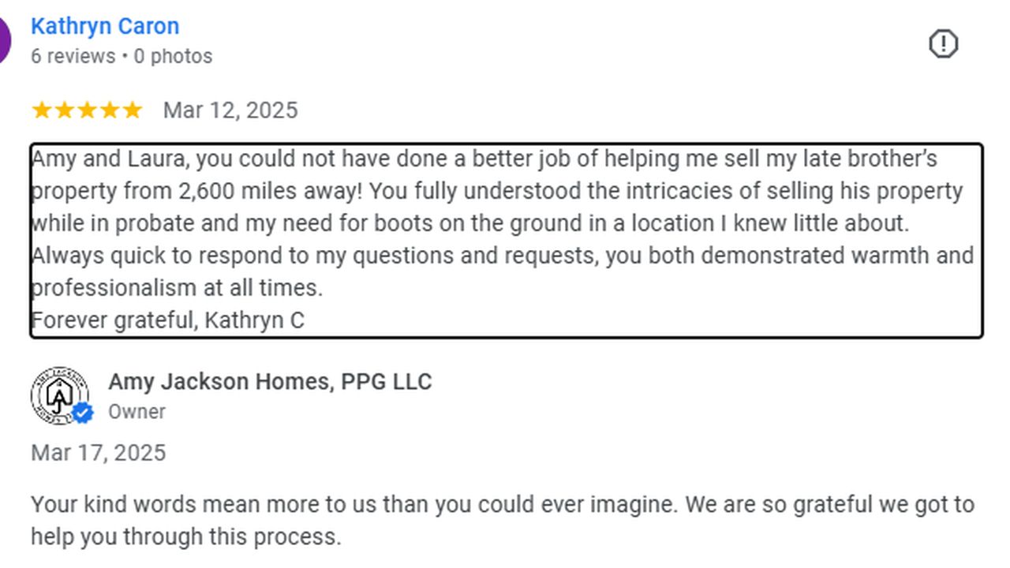Click the first gold rating star

41,110
